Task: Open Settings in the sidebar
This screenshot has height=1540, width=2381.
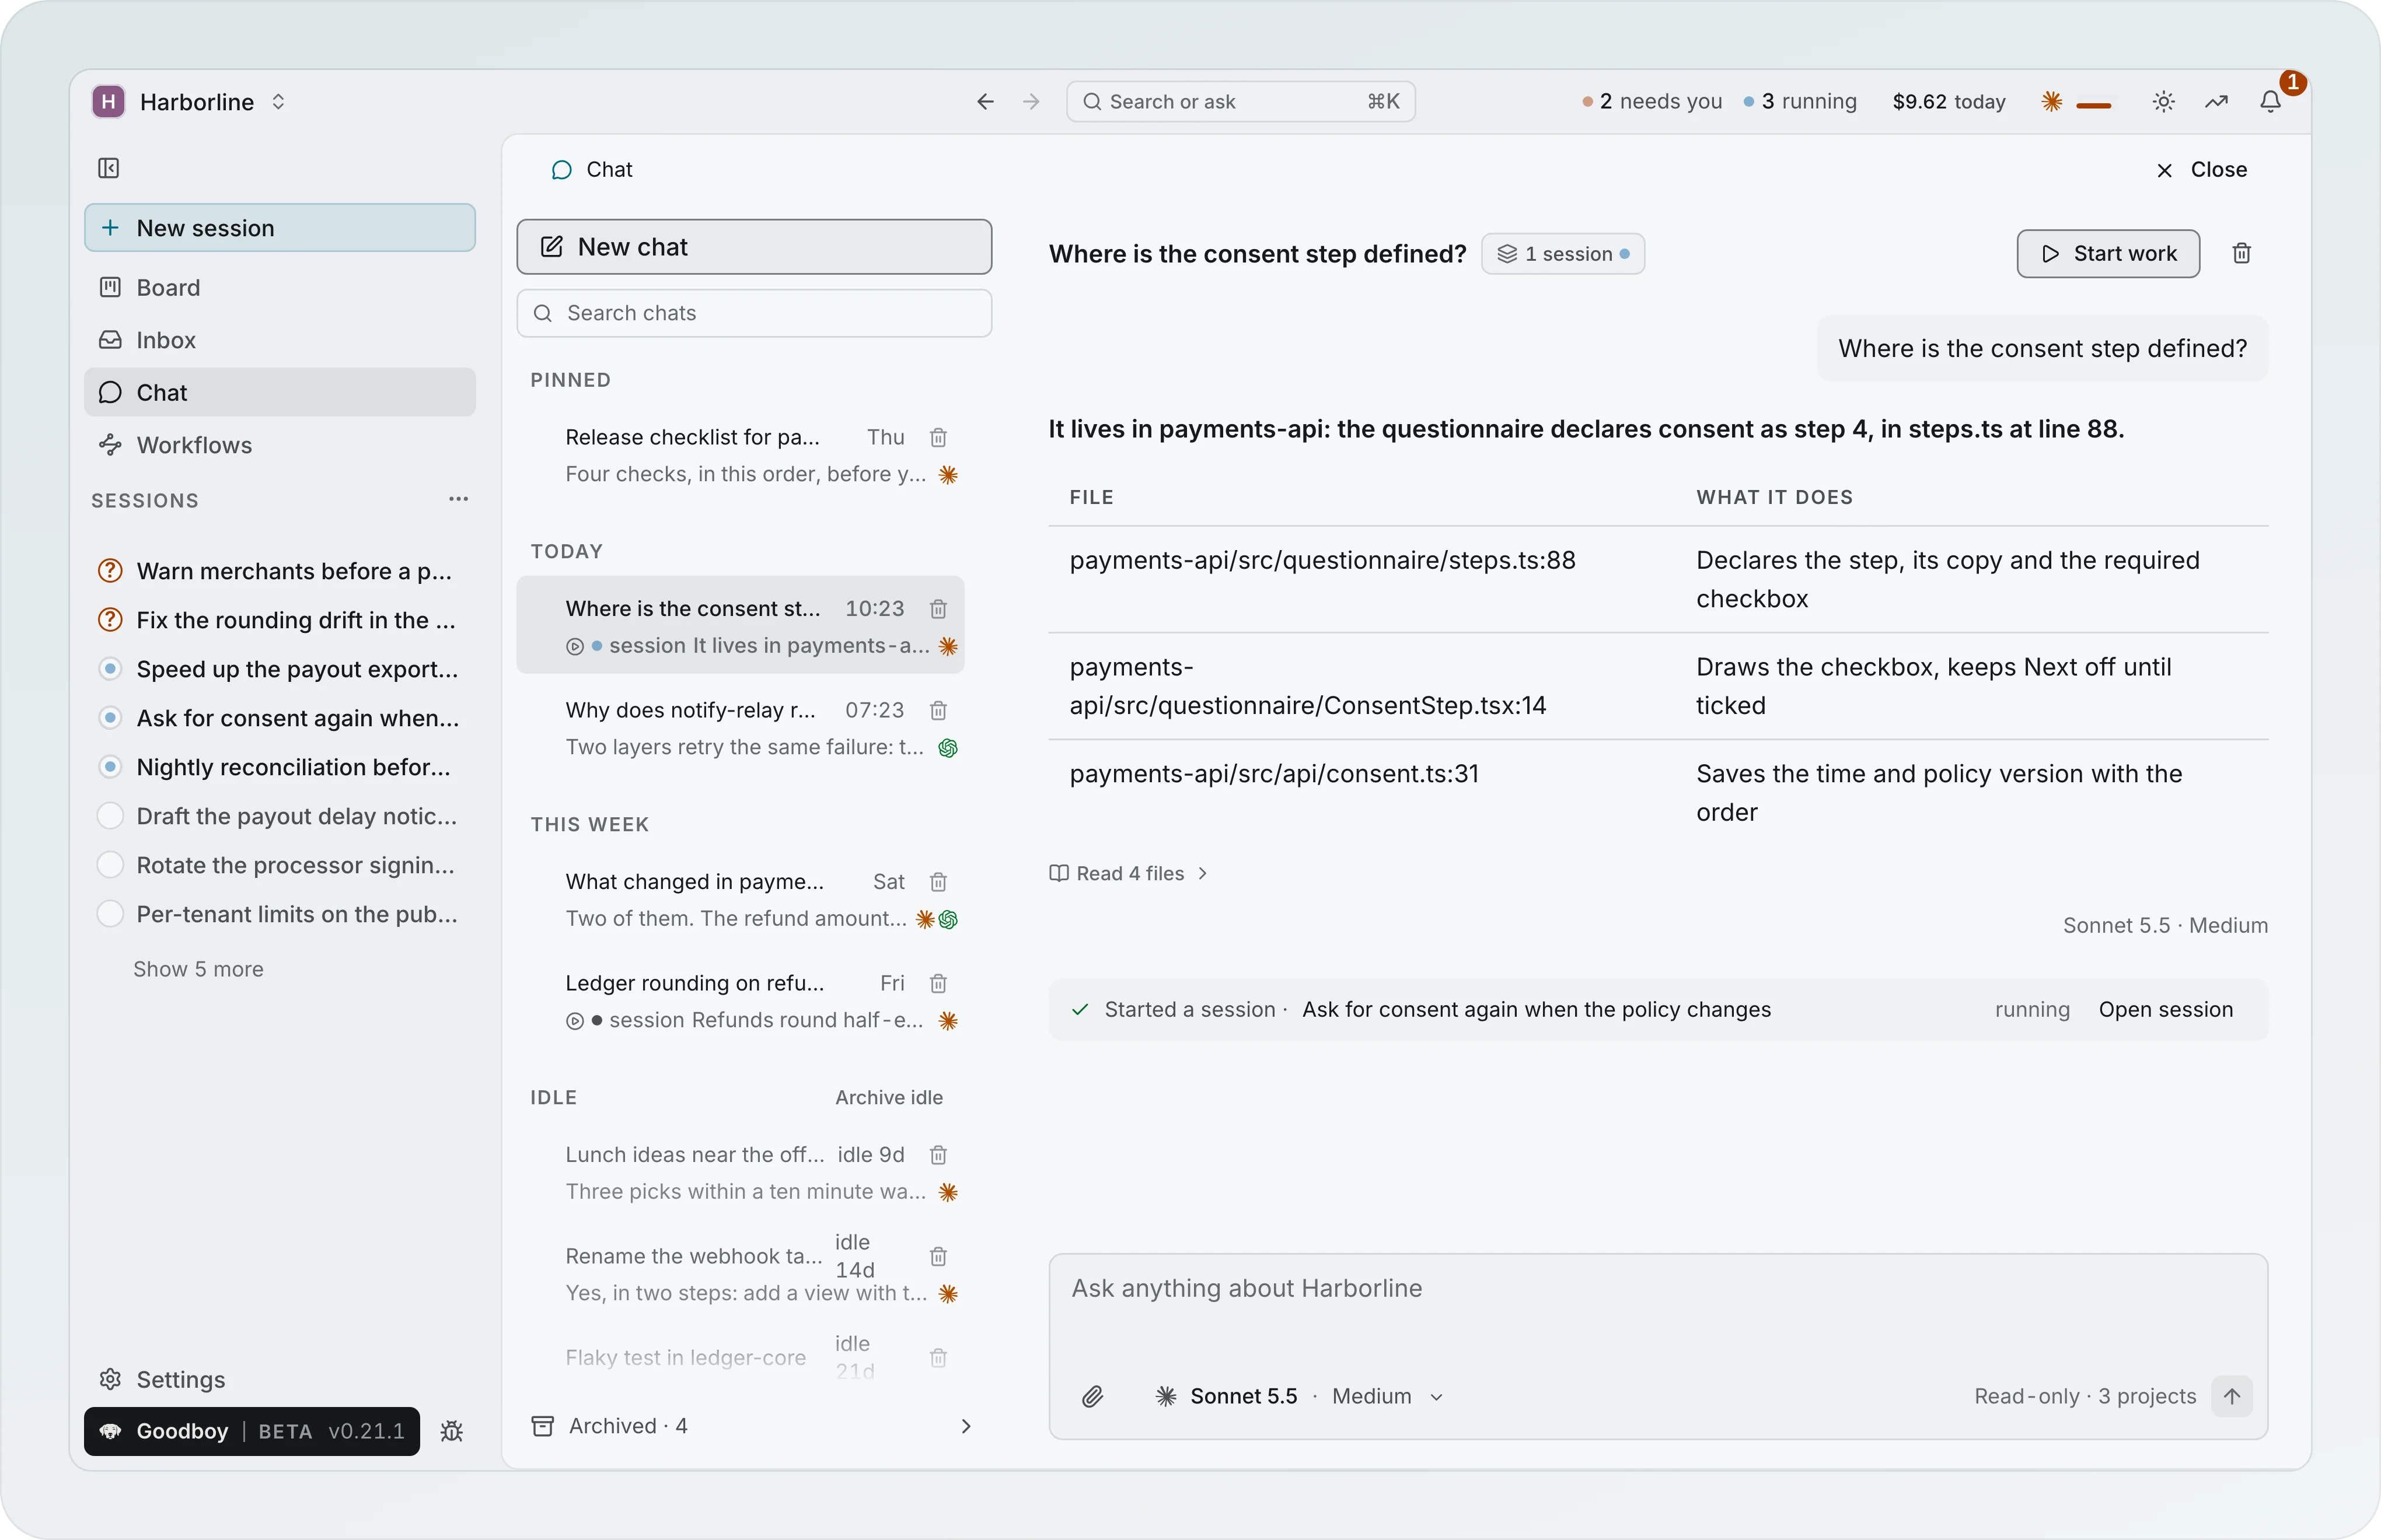Action: (280, 1380)
